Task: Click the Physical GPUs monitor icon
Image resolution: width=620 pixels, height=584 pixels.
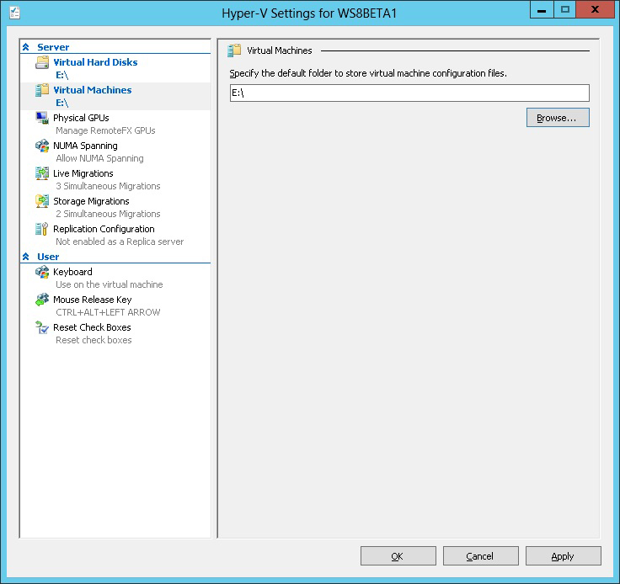Action: (42, 118)
